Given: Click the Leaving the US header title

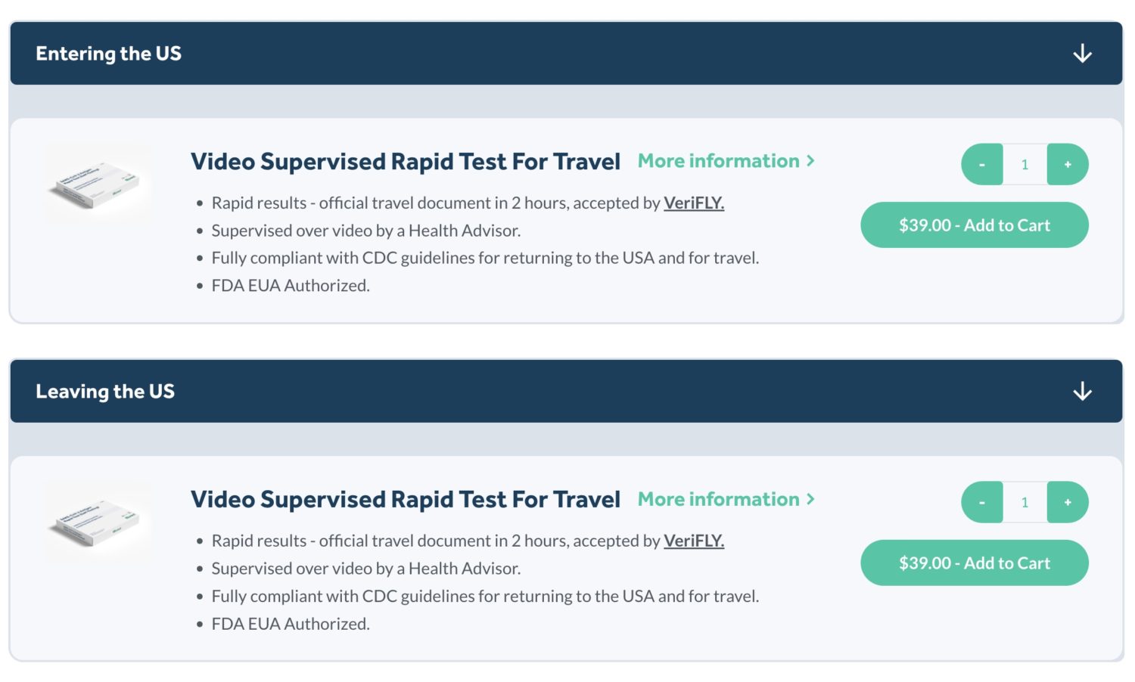Looking at the screenshot, I should pos(105,392).
